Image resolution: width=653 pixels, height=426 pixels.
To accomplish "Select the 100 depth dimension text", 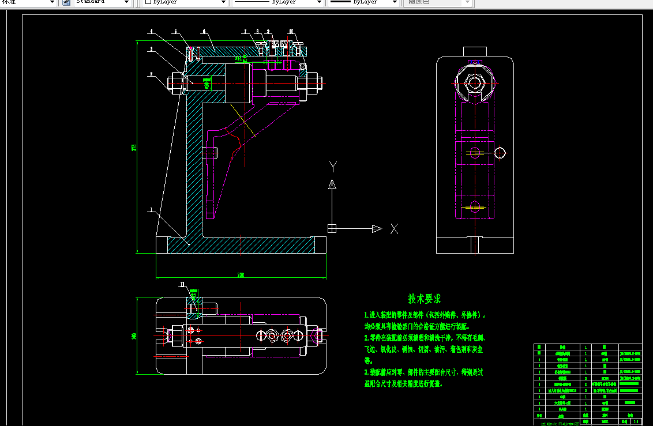I will coord(134,335).
